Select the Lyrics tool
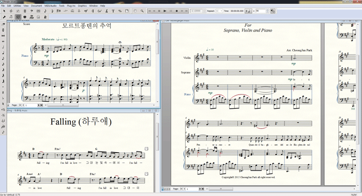The height and width of the screenshot is (196, 362). click(x=107, y=11)
